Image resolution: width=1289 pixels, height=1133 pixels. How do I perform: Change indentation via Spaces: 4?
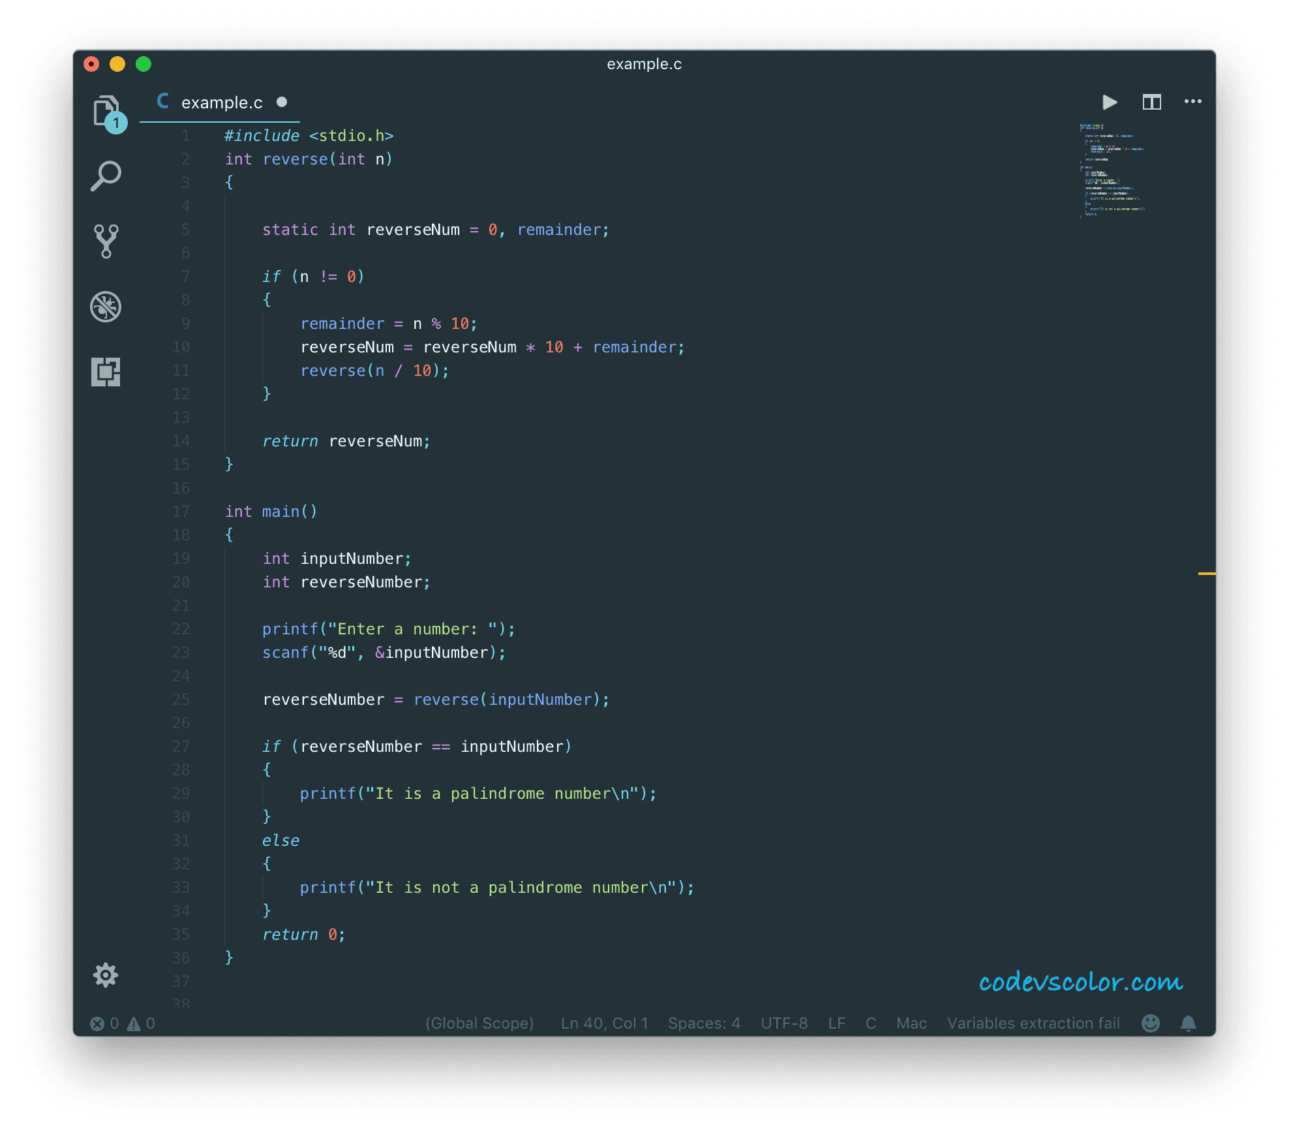pyautogui.click(x=704, y=1023)
